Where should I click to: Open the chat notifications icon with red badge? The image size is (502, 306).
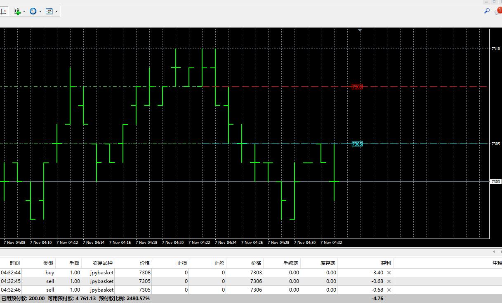[x=498, y=11]
